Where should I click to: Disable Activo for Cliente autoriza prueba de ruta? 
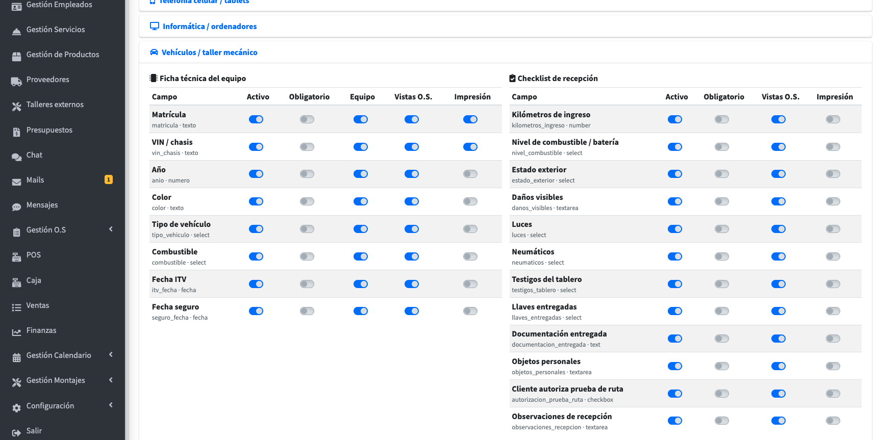tap(675, 394)
